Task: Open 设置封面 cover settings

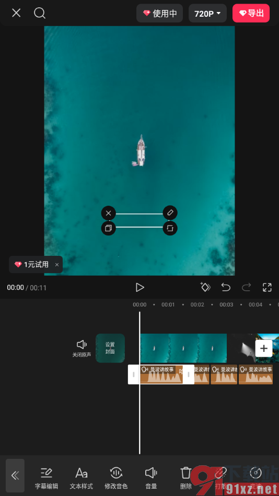Action: pyautogui.click(x=110, y=348)
